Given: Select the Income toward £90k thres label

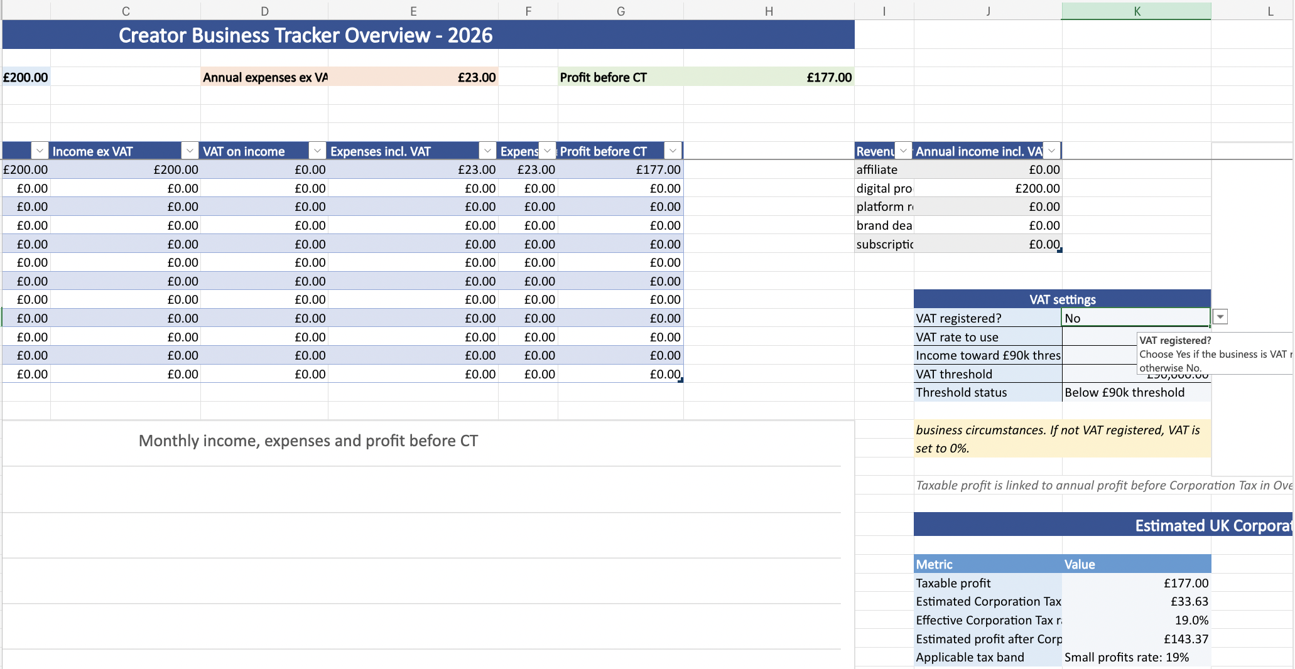Looking at the screenshot, I should coord(988,355).
